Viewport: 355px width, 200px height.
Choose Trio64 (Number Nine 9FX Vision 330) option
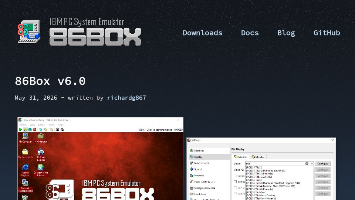coord(280,186)
